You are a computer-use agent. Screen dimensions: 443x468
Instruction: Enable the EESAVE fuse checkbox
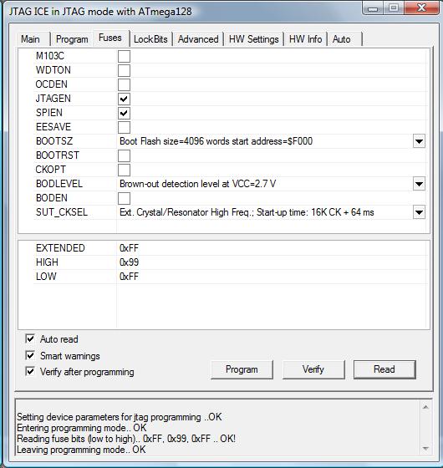click(x=124, y=127)
